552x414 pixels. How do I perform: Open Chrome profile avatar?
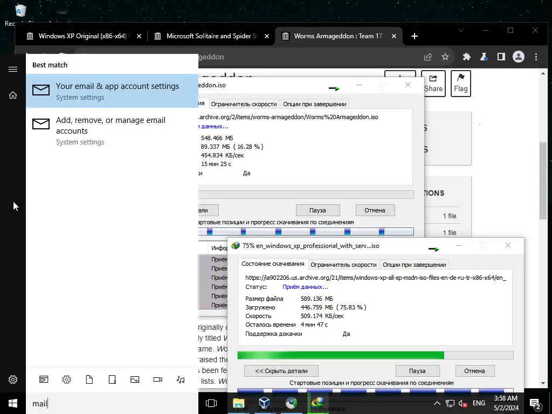pyautogui.click(x=519, y=57)
